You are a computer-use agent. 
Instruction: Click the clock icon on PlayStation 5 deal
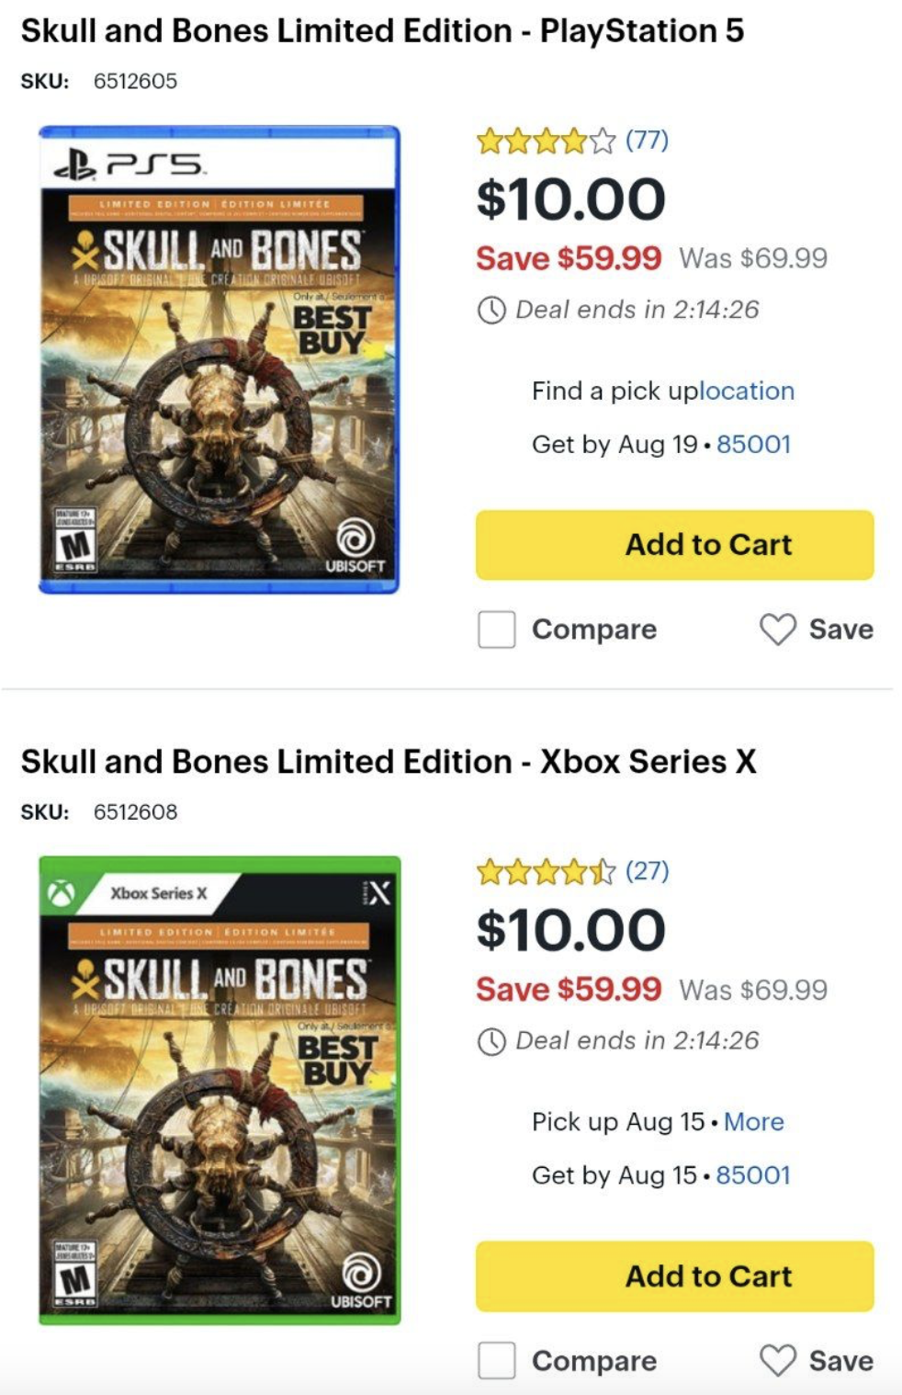pos(491,311)
